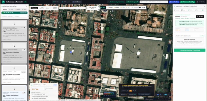Open Diseños Propios DS in top bar
The width and height of the screenshot is (207, 101).
click(x=132, y=2)
